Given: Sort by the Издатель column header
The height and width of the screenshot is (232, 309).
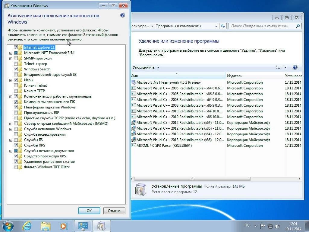Looking at the screenshot, I should [x=254, y=76].
